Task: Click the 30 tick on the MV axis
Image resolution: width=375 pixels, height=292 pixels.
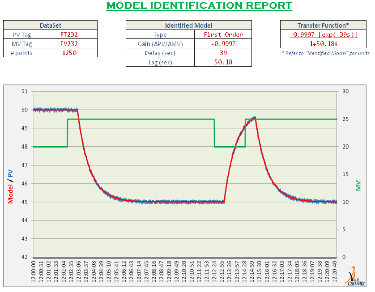Action: [345, 91]
